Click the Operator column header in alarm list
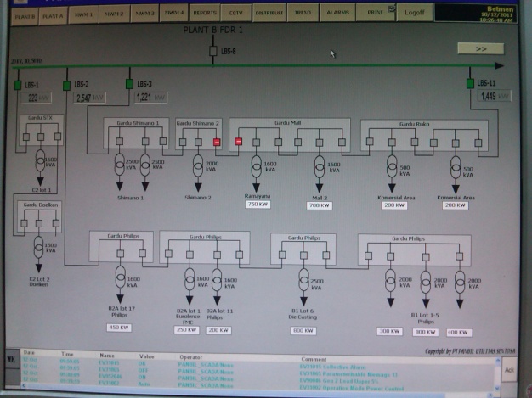 click(191, 357)
